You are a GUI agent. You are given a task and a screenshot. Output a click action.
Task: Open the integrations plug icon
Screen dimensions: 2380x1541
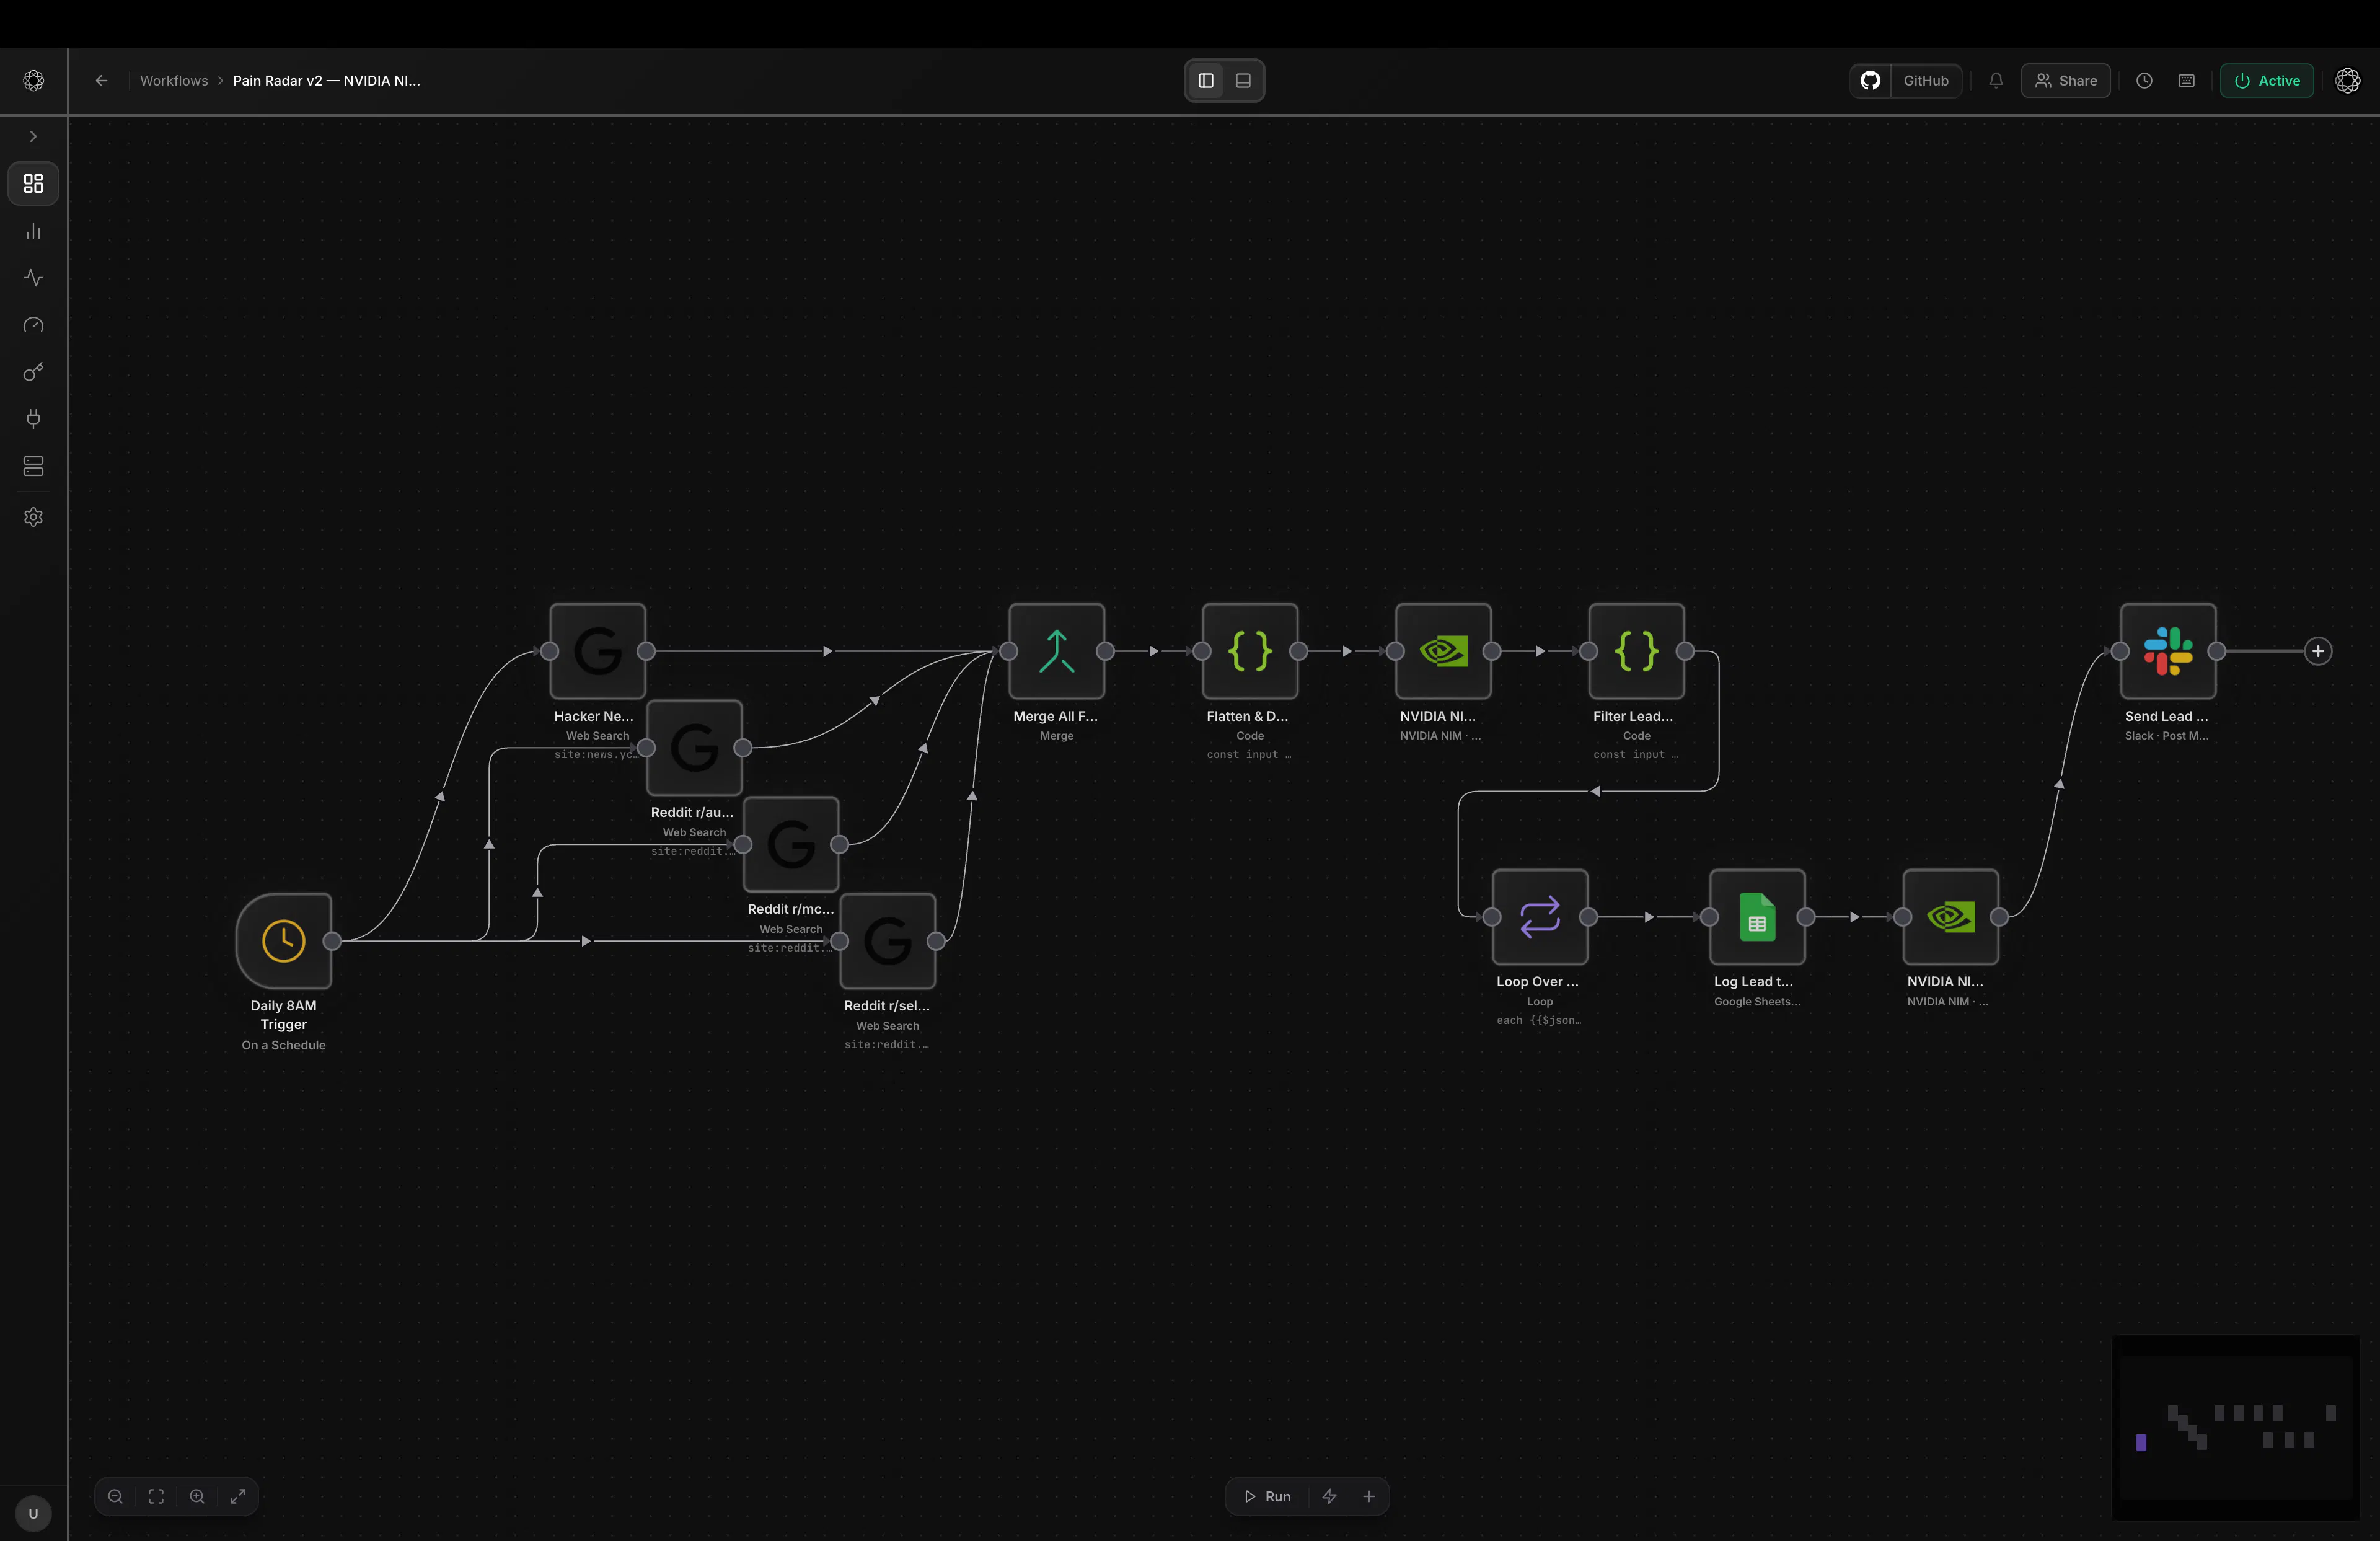click(33, 419)
